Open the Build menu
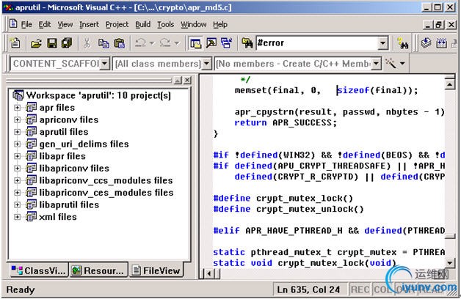Screen dimensions: 461x299 (x=143, y=24)
